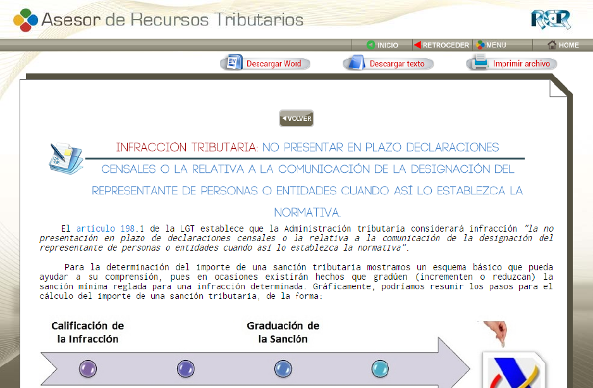Click the VOLVER button
This screenshot has width=593, height=388.
click(296, 118)
